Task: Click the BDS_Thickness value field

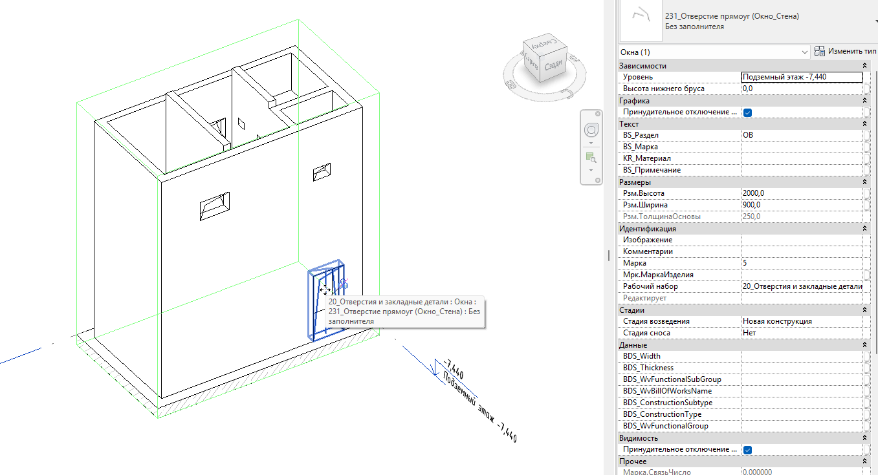Action: tap(802, 368)
